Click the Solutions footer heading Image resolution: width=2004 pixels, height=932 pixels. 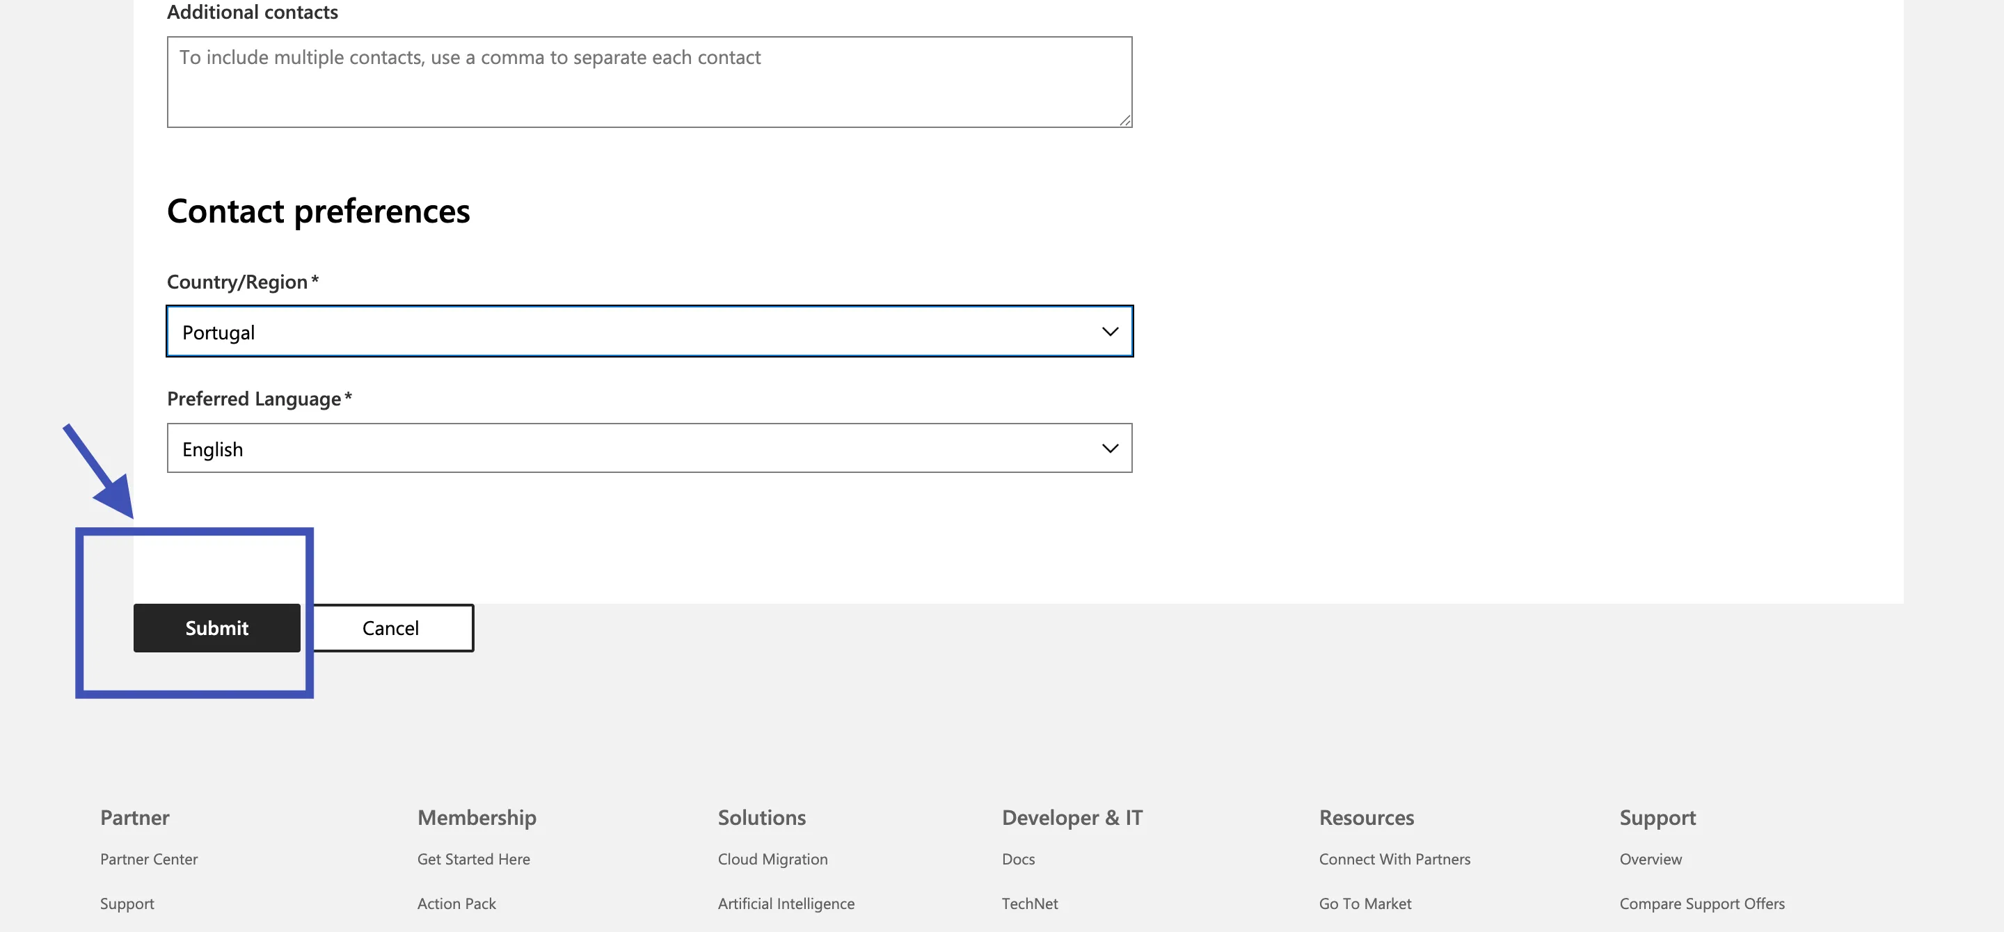762,817
